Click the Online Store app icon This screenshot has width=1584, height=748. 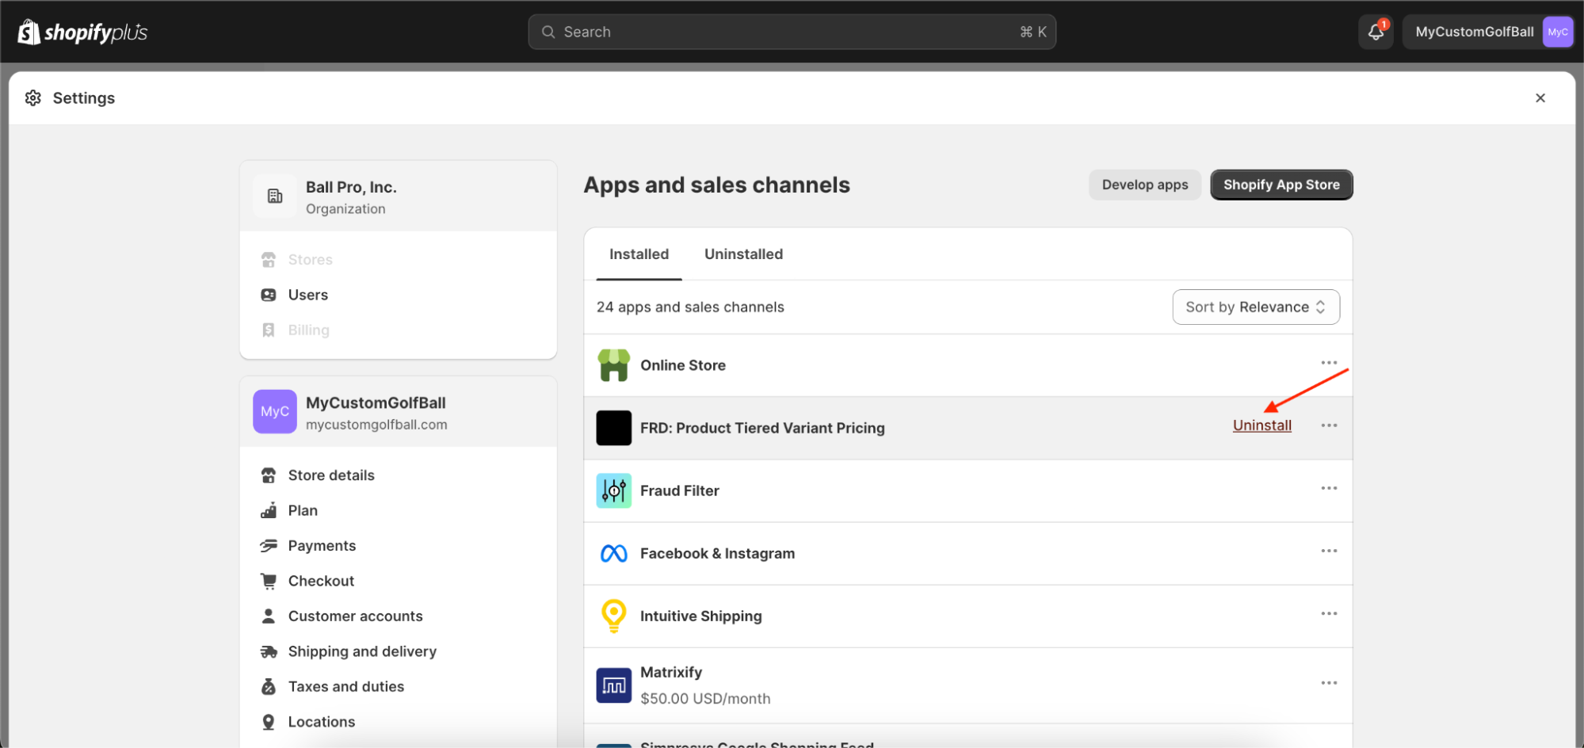[613, 365]
